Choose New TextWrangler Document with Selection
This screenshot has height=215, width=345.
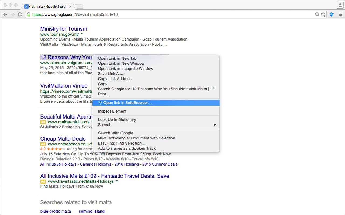coord(156,138)
